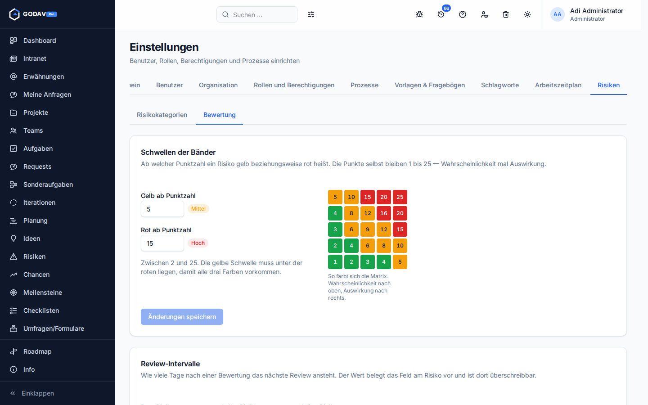Click the Suchen search field
Viewport: 648px width, 405px height.
pyautogui.click(x=257, y=14)
